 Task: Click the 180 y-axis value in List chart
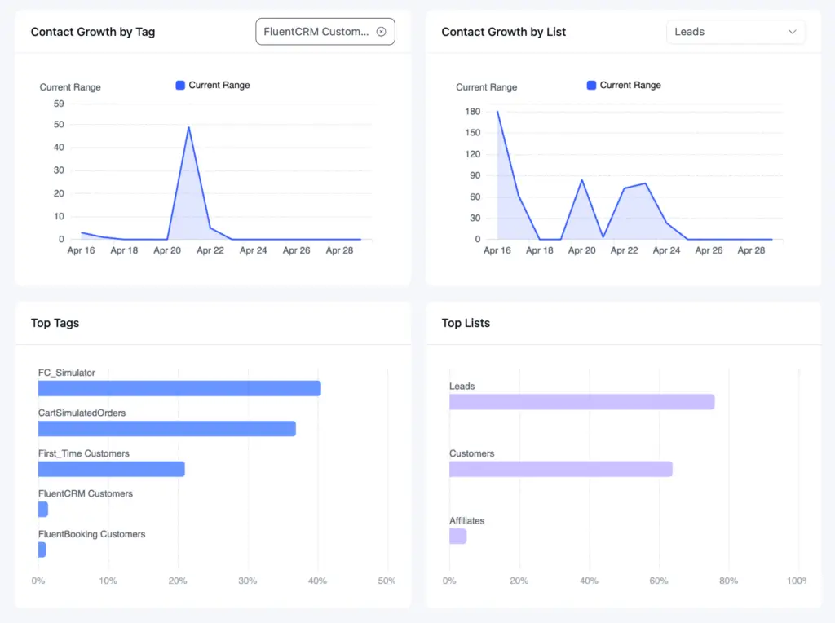472,111
